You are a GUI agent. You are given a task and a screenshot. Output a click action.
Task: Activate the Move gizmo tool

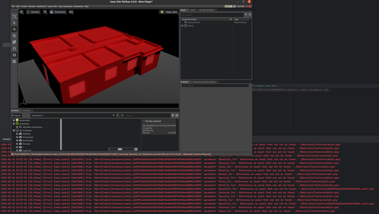(14, 29)
